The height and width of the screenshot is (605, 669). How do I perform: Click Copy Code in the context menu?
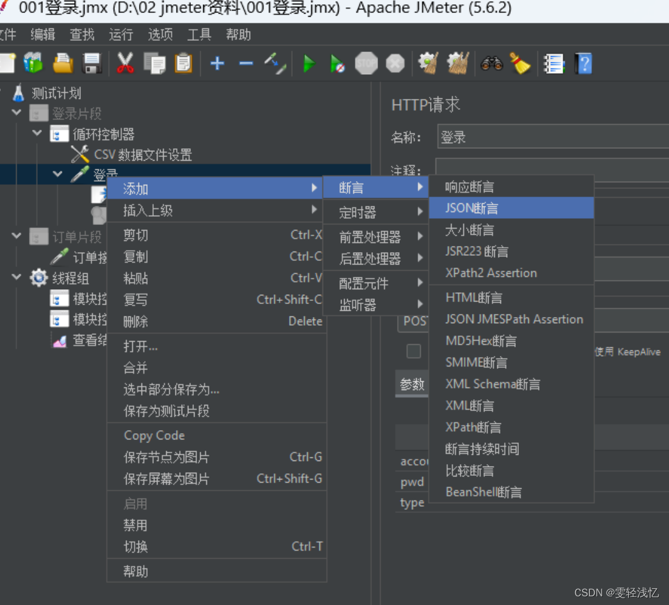(x=153, y=435)
